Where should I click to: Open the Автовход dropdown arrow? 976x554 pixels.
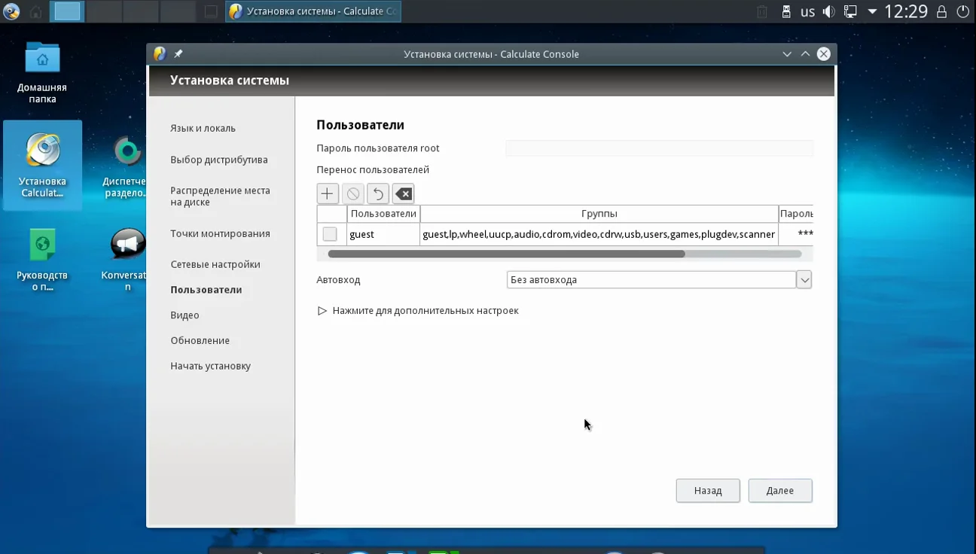804,280
